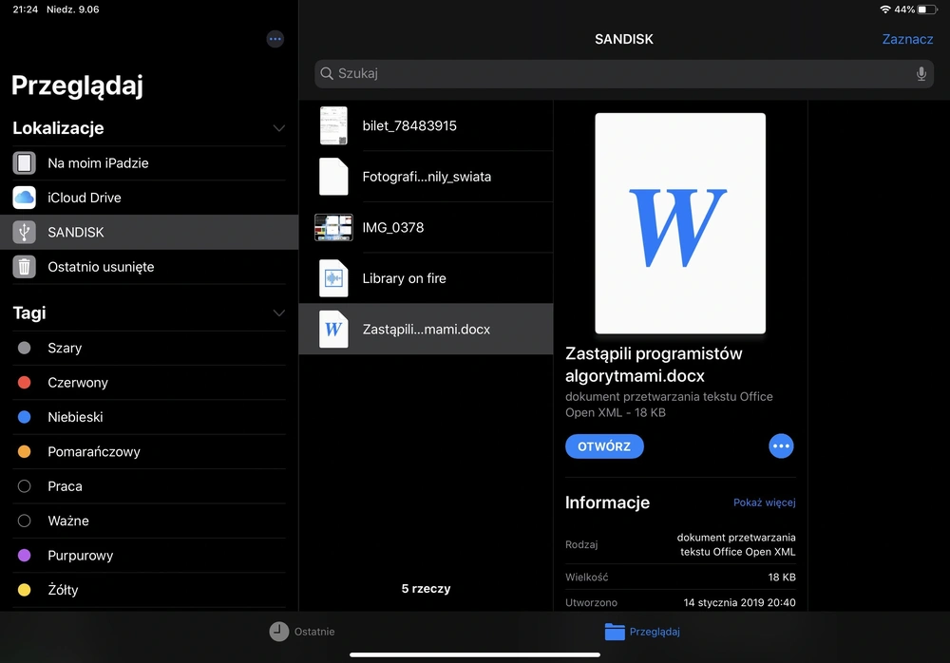The image size is (950, 663).
Task: Tap the OTWÓRZ button
Action: (604, 446)
